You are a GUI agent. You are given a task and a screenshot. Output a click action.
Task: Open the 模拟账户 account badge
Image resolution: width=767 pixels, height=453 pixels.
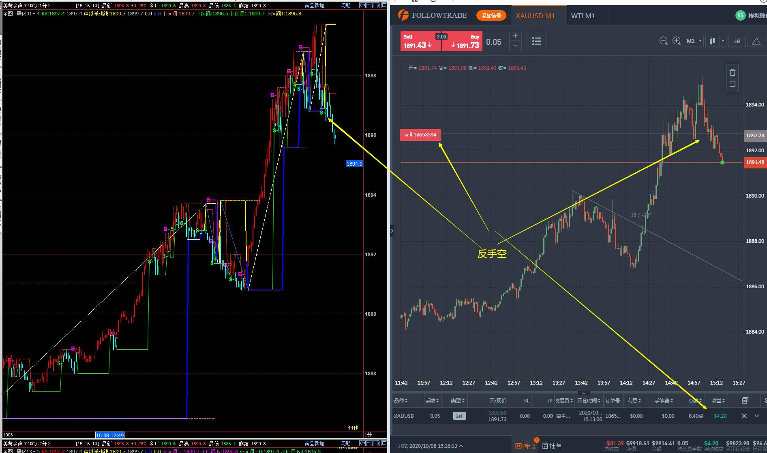coord(750,15)
